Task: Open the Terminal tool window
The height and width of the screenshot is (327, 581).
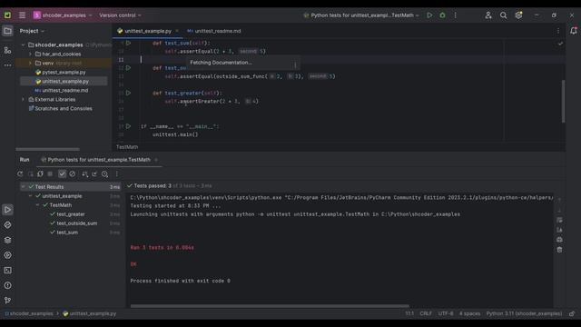Action: 7,271
